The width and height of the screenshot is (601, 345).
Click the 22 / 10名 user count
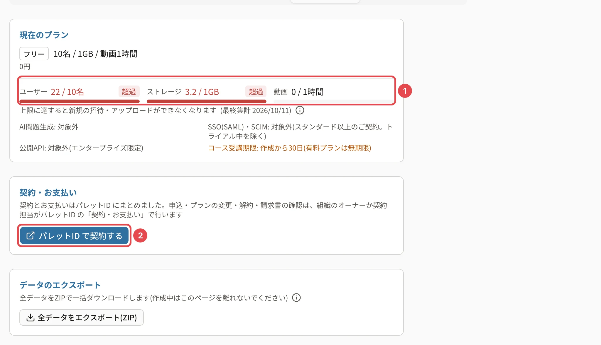coord(67,92)
